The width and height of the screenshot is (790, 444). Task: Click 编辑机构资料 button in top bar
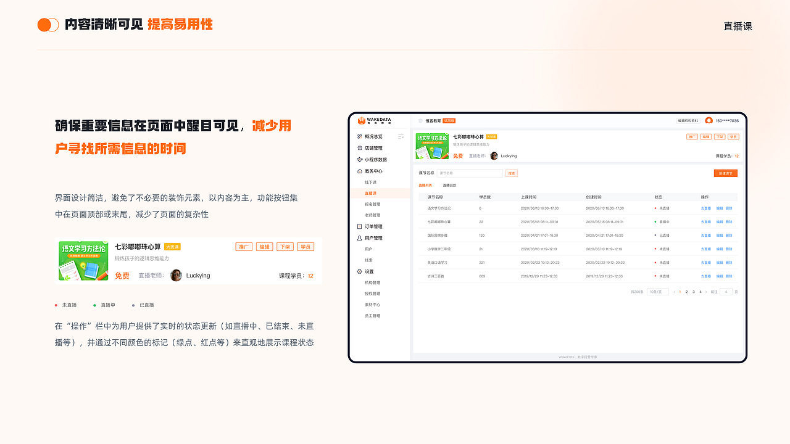point(688,121)
